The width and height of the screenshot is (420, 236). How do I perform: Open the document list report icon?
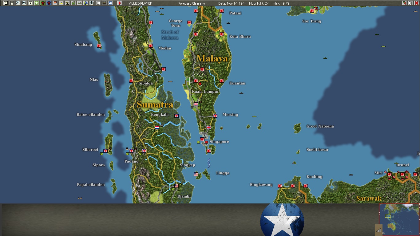pyautogui.click(x=12, y=3)
